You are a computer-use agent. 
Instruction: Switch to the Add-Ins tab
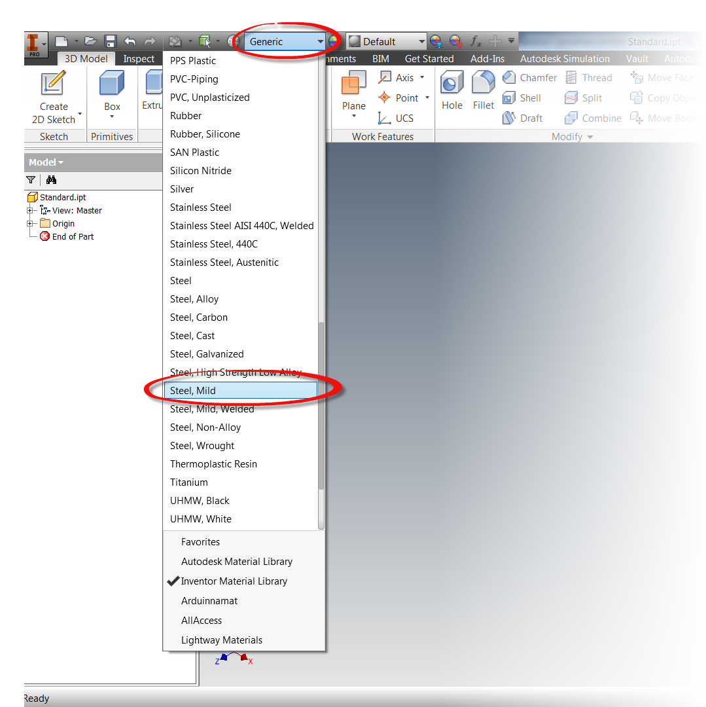pyautogui.click(x=487, y=59)
